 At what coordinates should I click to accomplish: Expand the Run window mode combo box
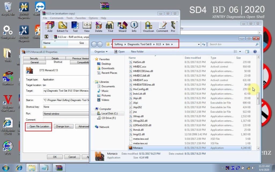(x=66, y=114)
